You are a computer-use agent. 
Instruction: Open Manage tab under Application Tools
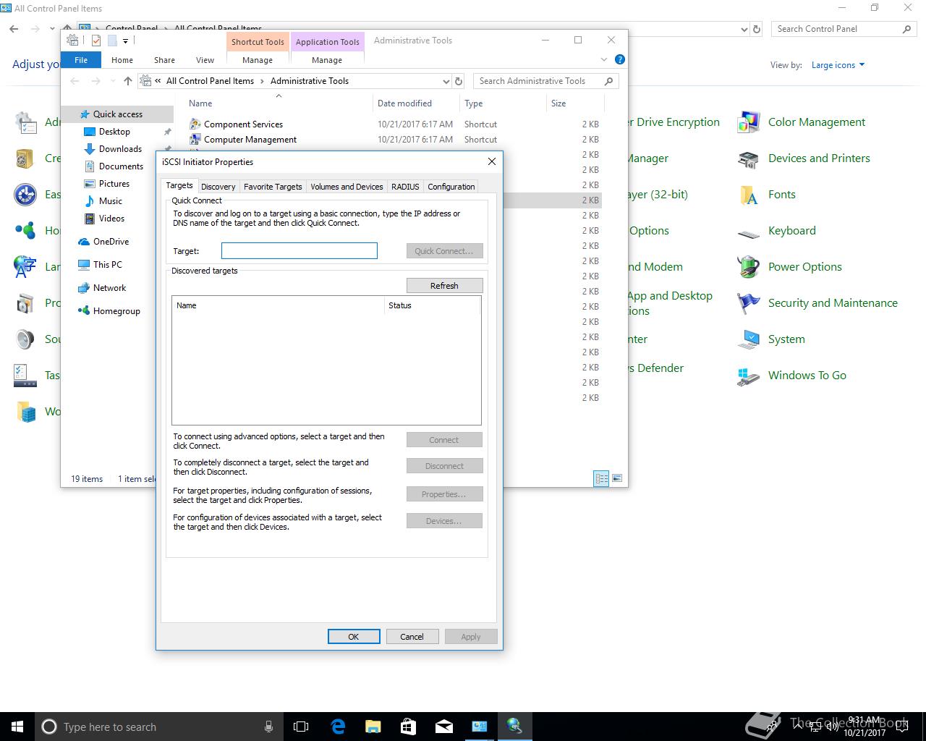(x=327, y=60)
